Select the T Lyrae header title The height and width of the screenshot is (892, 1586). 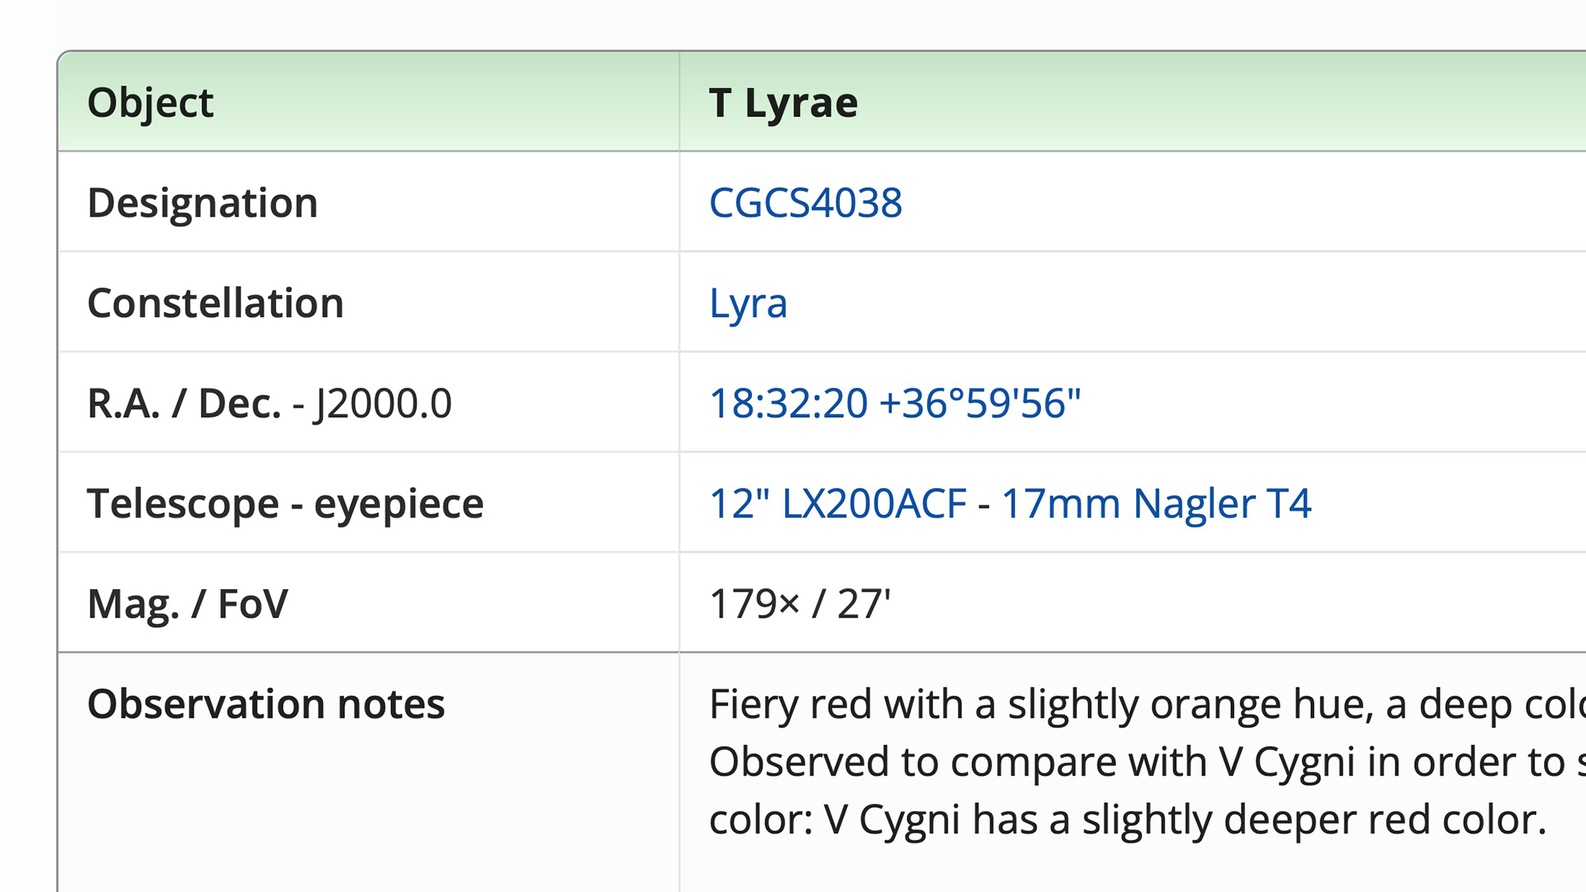pos(783,103)
